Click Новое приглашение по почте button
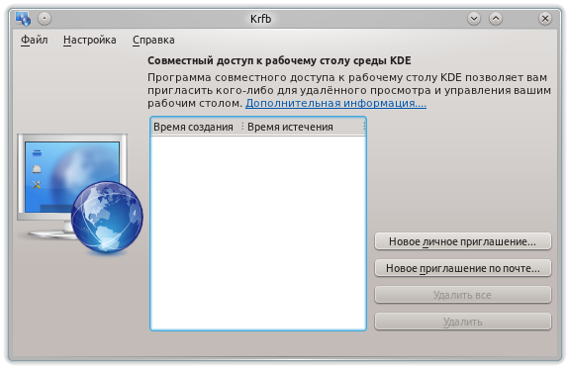This screenshot has width=570, height=369. (463, 268)
